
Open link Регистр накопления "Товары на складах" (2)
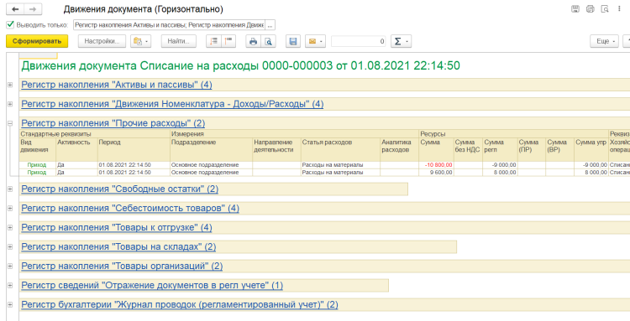118,246
